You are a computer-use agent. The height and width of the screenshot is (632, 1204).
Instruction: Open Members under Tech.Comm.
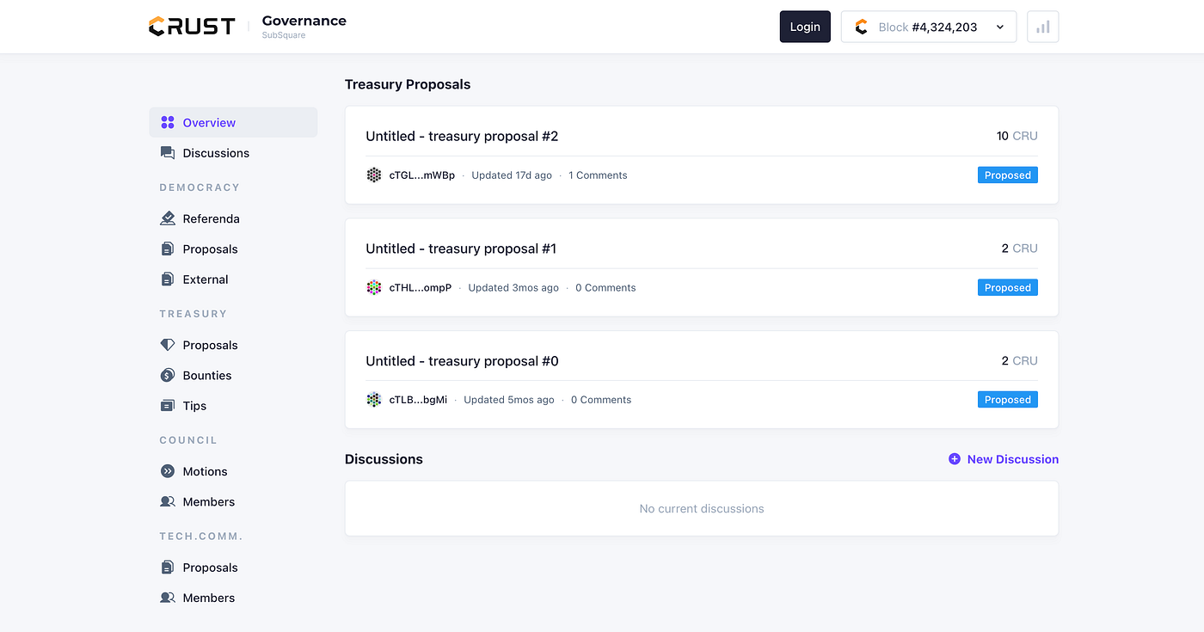click(207, 597)
